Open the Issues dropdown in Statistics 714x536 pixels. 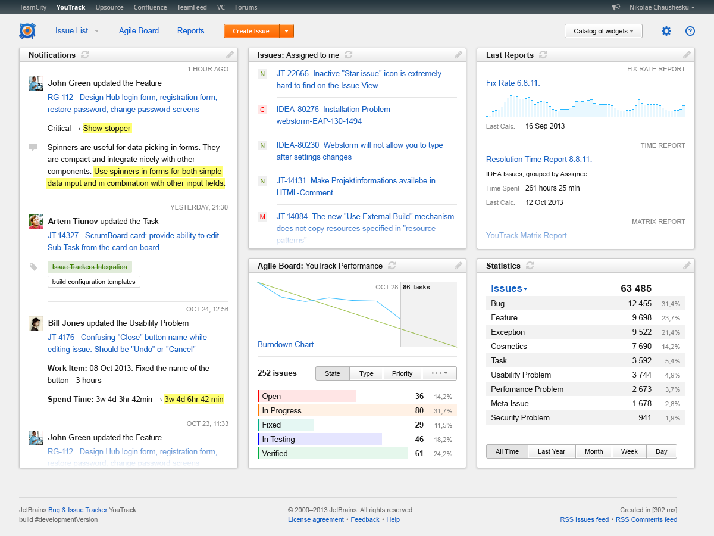tap(509, 289)
